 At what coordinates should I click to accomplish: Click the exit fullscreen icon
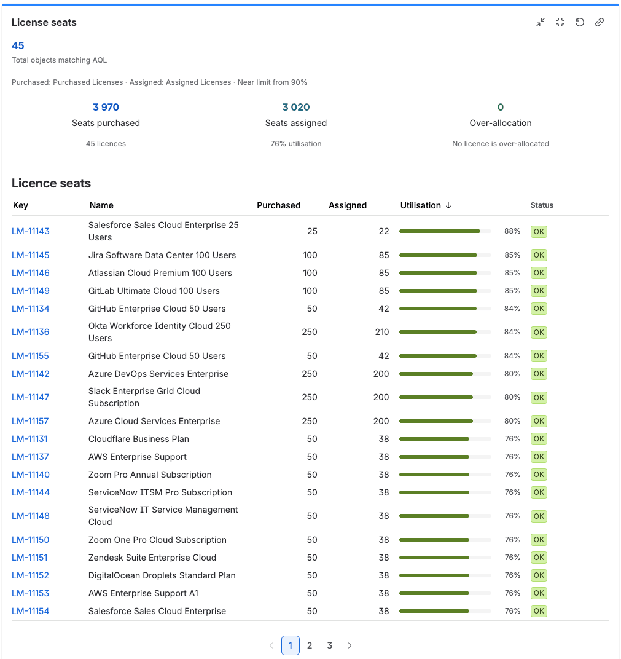tap(560, 22)
